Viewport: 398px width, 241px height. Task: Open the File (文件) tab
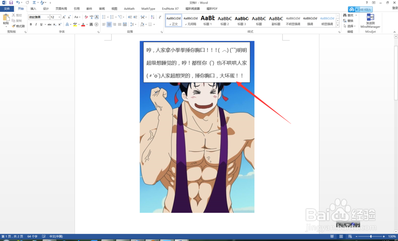click(7, 9)
